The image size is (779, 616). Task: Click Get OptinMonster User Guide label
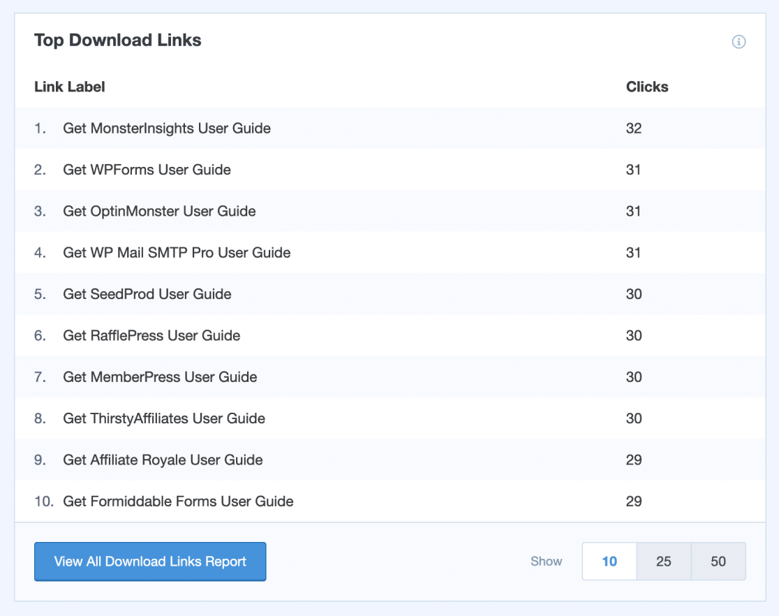(x=159, y=211)
